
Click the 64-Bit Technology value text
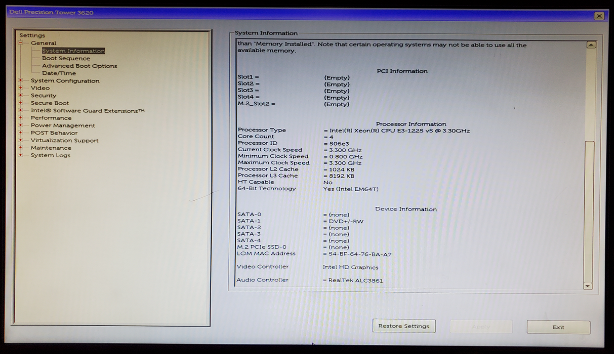pyautogui.click(x=351, y=189)
